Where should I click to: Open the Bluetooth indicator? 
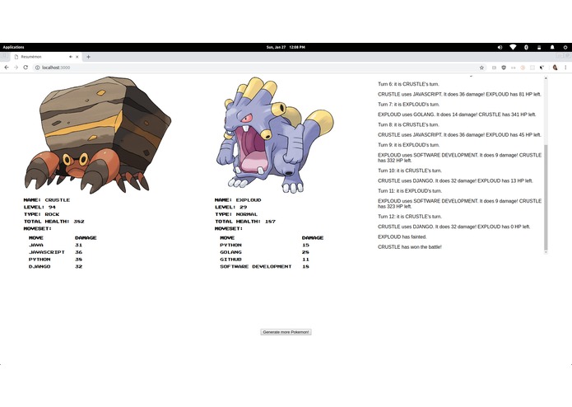(x=526, y=47)
